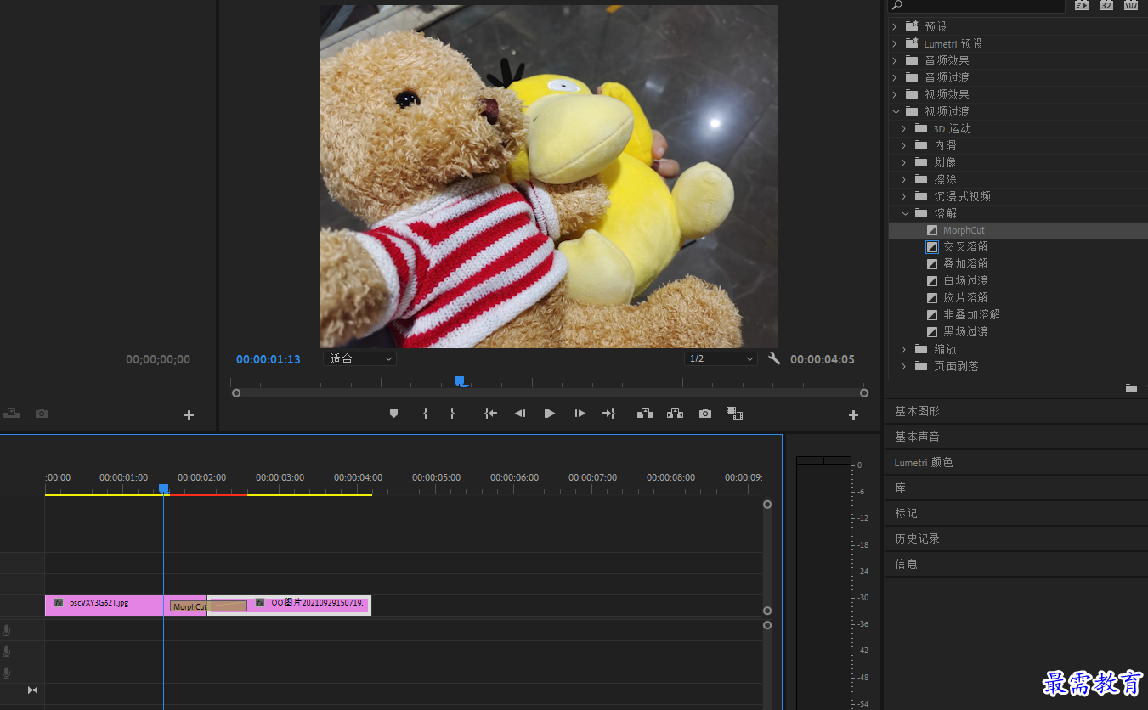Expand the 页面剥落 folder chevron
The width and height of the screenshot is (1148, 710).
click(x=904, y=366)
